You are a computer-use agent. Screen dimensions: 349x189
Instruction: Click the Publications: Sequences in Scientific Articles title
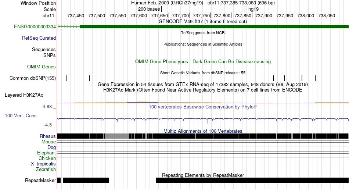point(203,44)
